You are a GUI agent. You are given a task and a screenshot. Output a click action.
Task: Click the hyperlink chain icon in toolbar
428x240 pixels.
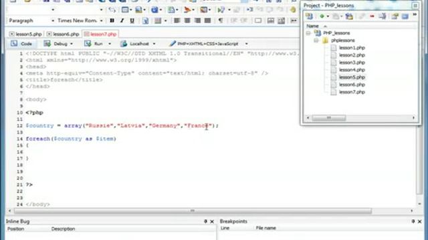coord(112,10)
